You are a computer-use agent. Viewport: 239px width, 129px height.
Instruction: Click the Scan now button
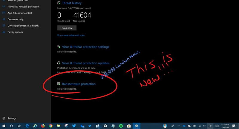[67, 28]
